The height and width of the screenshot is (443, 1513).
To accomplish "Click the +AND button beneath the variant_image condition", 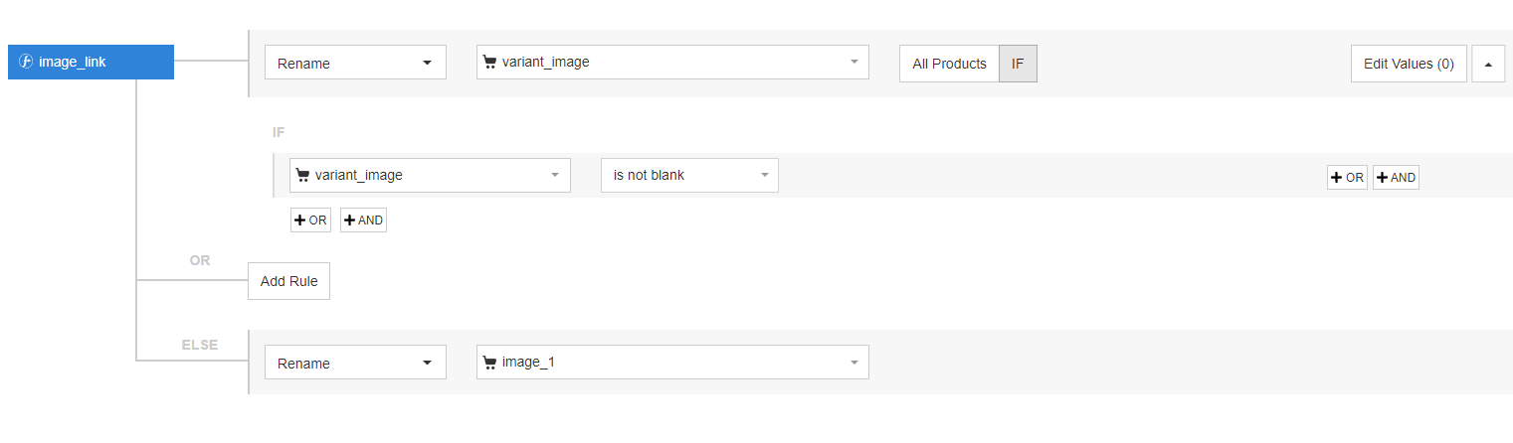I will click(x=363, y=221).
